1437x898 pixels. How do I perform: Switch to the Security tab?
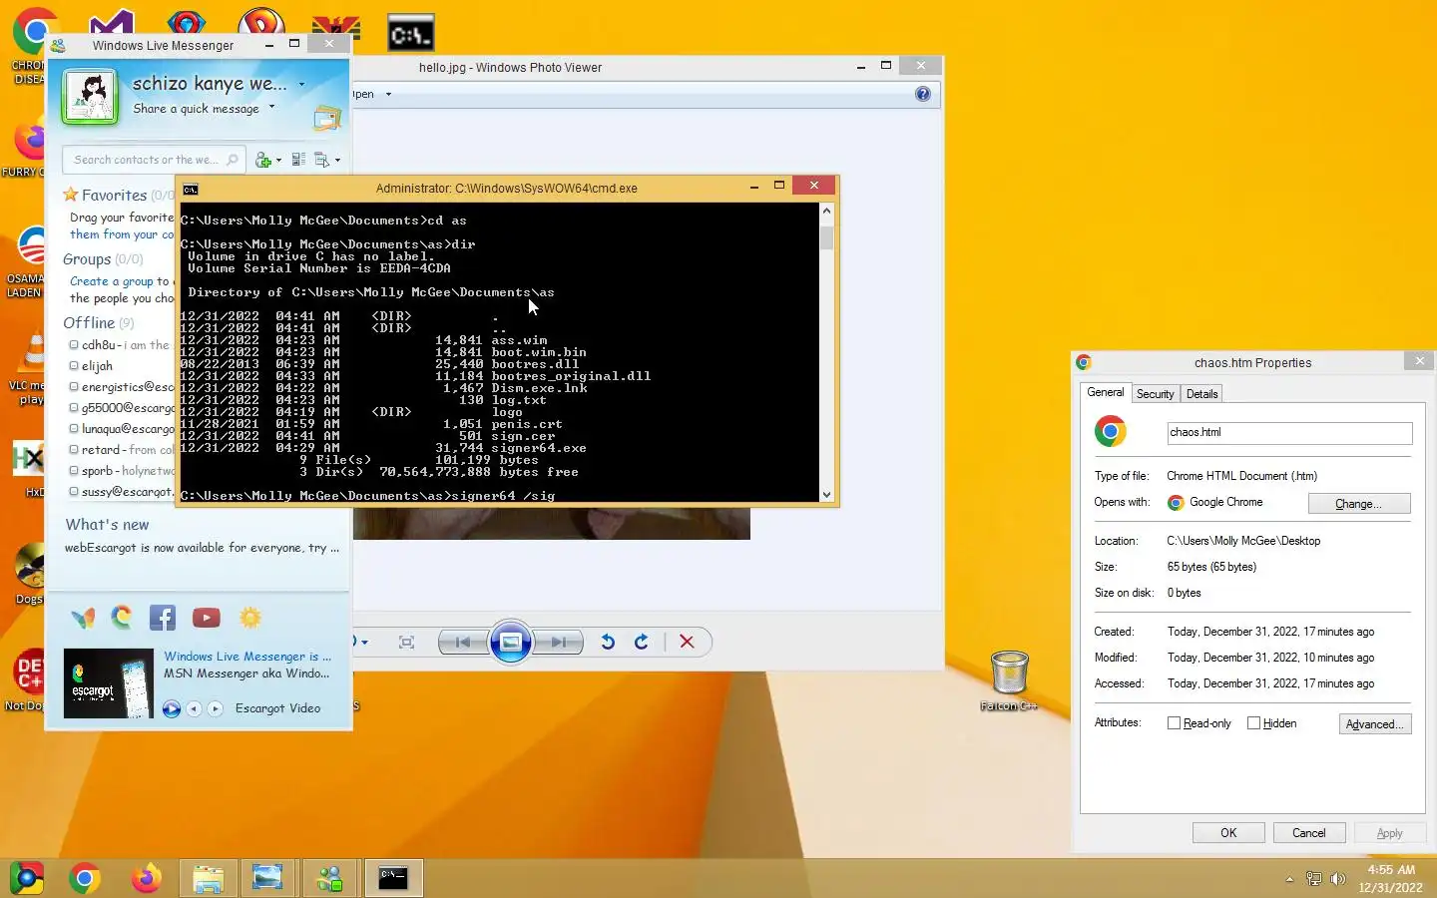pos(1155,394)
